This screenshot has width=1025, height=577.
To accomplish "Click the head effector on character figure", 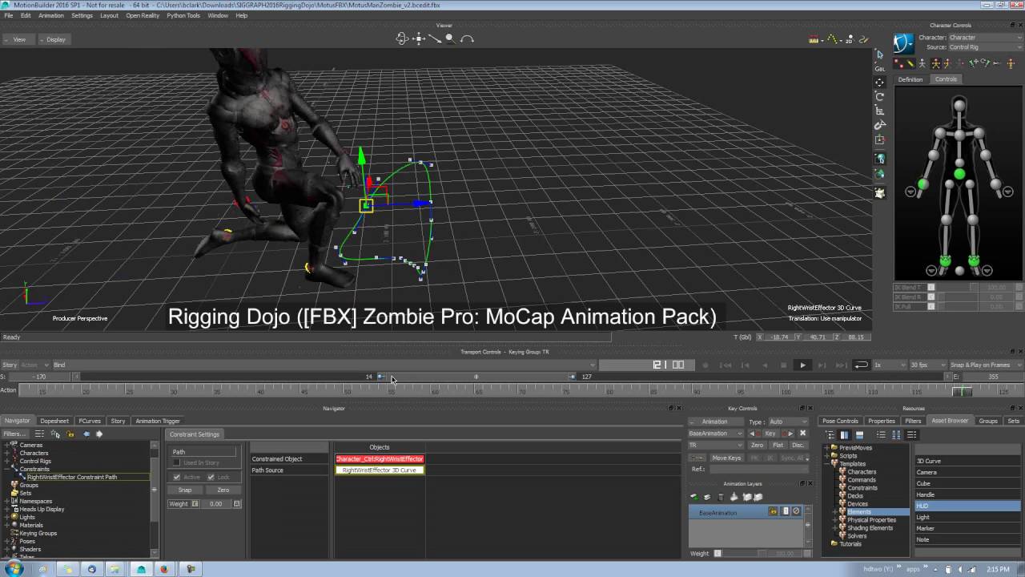I will tap(959, 103).
